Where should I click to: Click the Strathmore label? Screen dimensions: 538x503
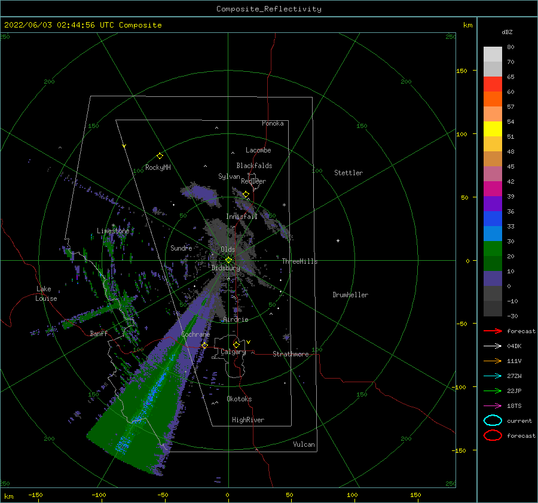point(291,354)
